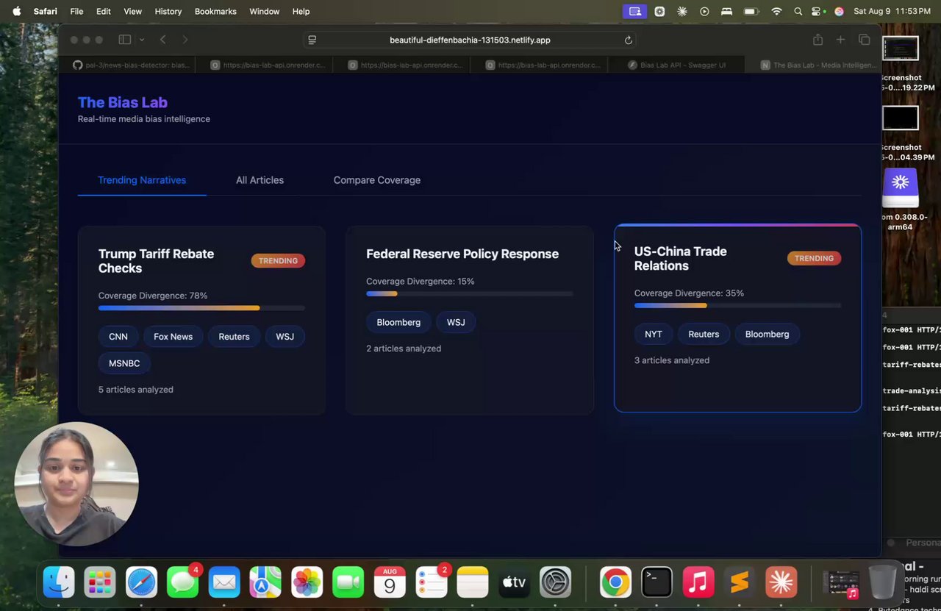Open the Edit menu
Viewport: 941px width, 611px height.
coord(104,11)
